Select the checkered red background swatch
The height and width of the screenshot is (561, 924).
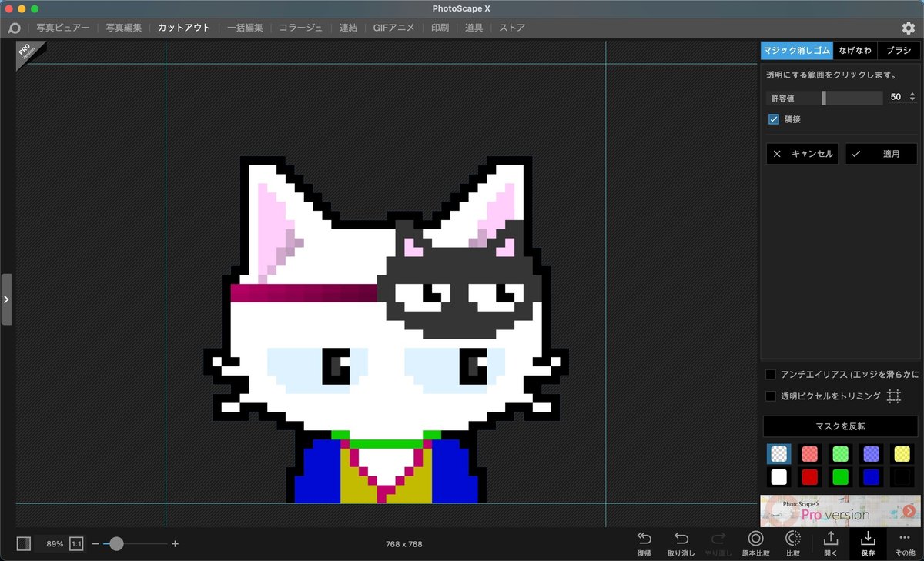pos(809,454)
